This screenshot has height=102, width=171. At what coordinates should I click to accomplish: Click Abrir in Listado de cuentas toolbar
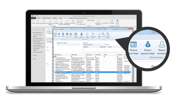coord(56,35)
